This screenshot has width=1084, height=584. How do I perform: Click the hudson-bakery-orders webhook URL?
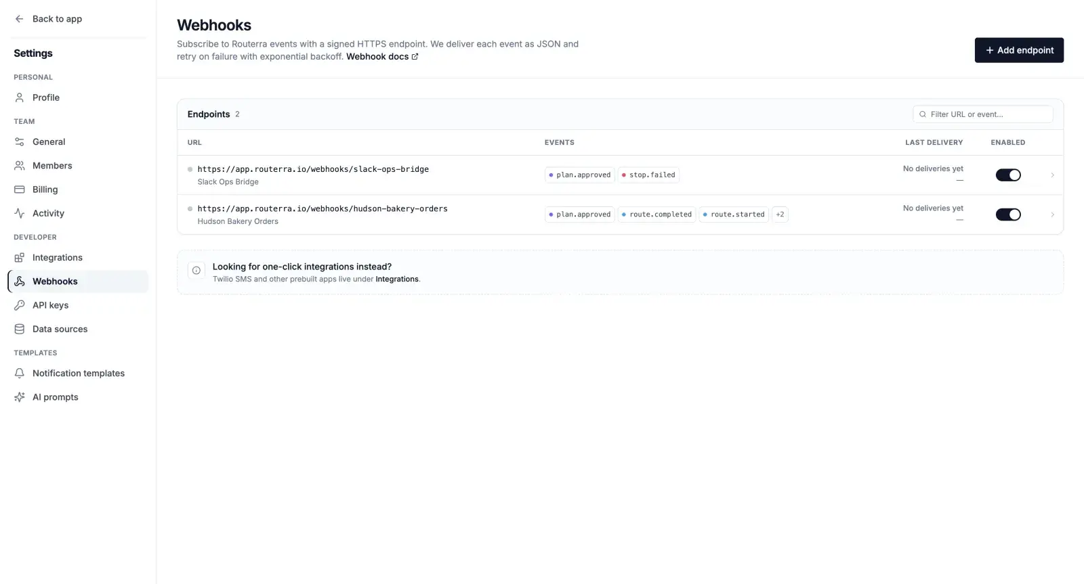[x=322, y=208]
